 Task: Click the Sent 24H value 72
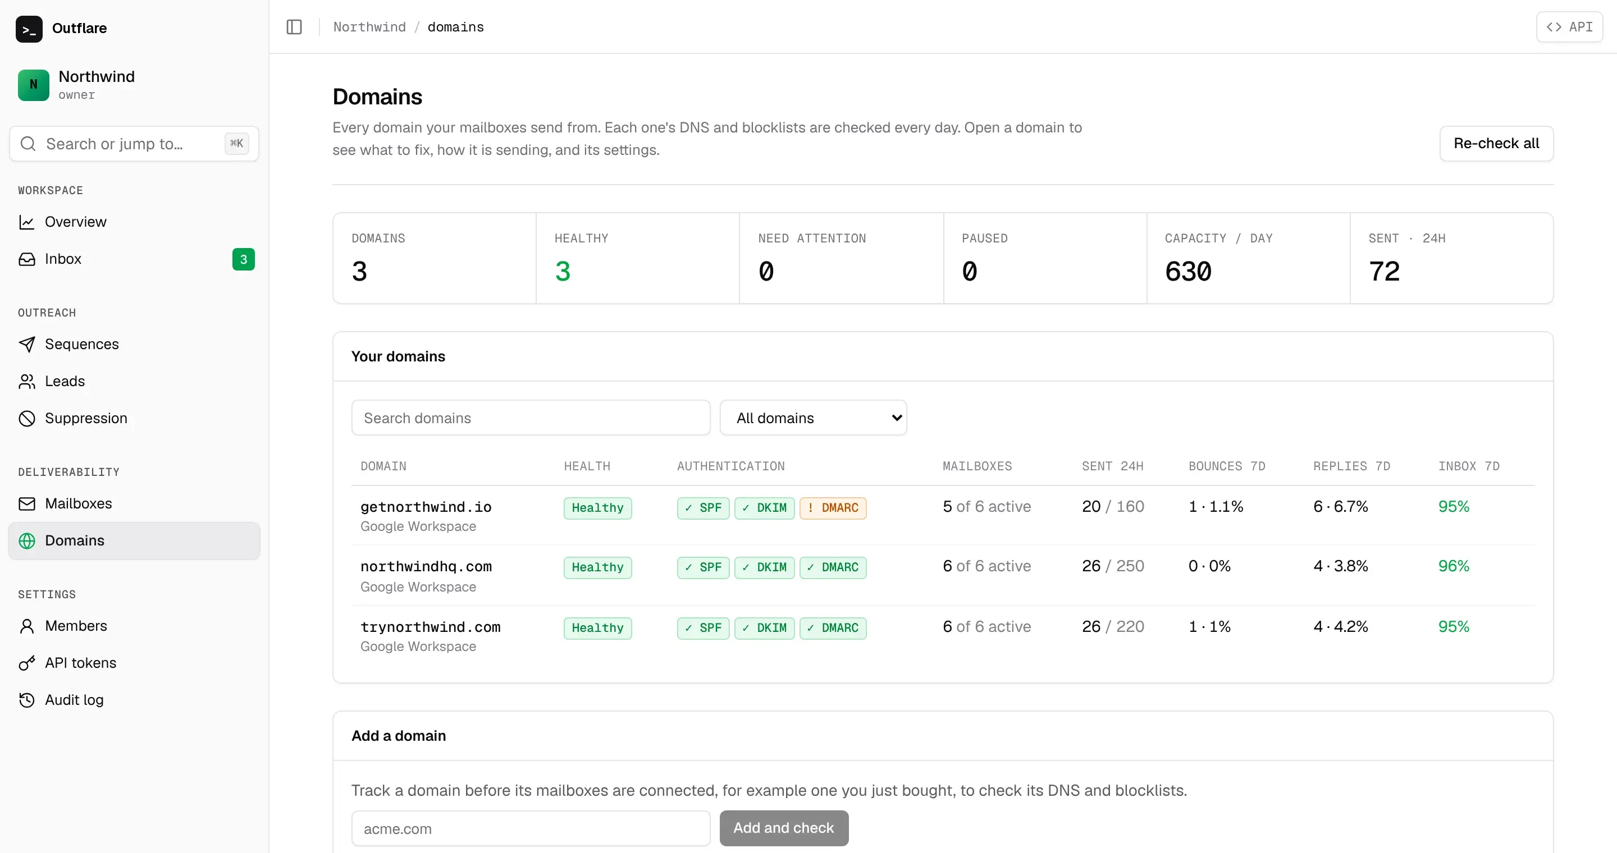tap(1383, 272)
